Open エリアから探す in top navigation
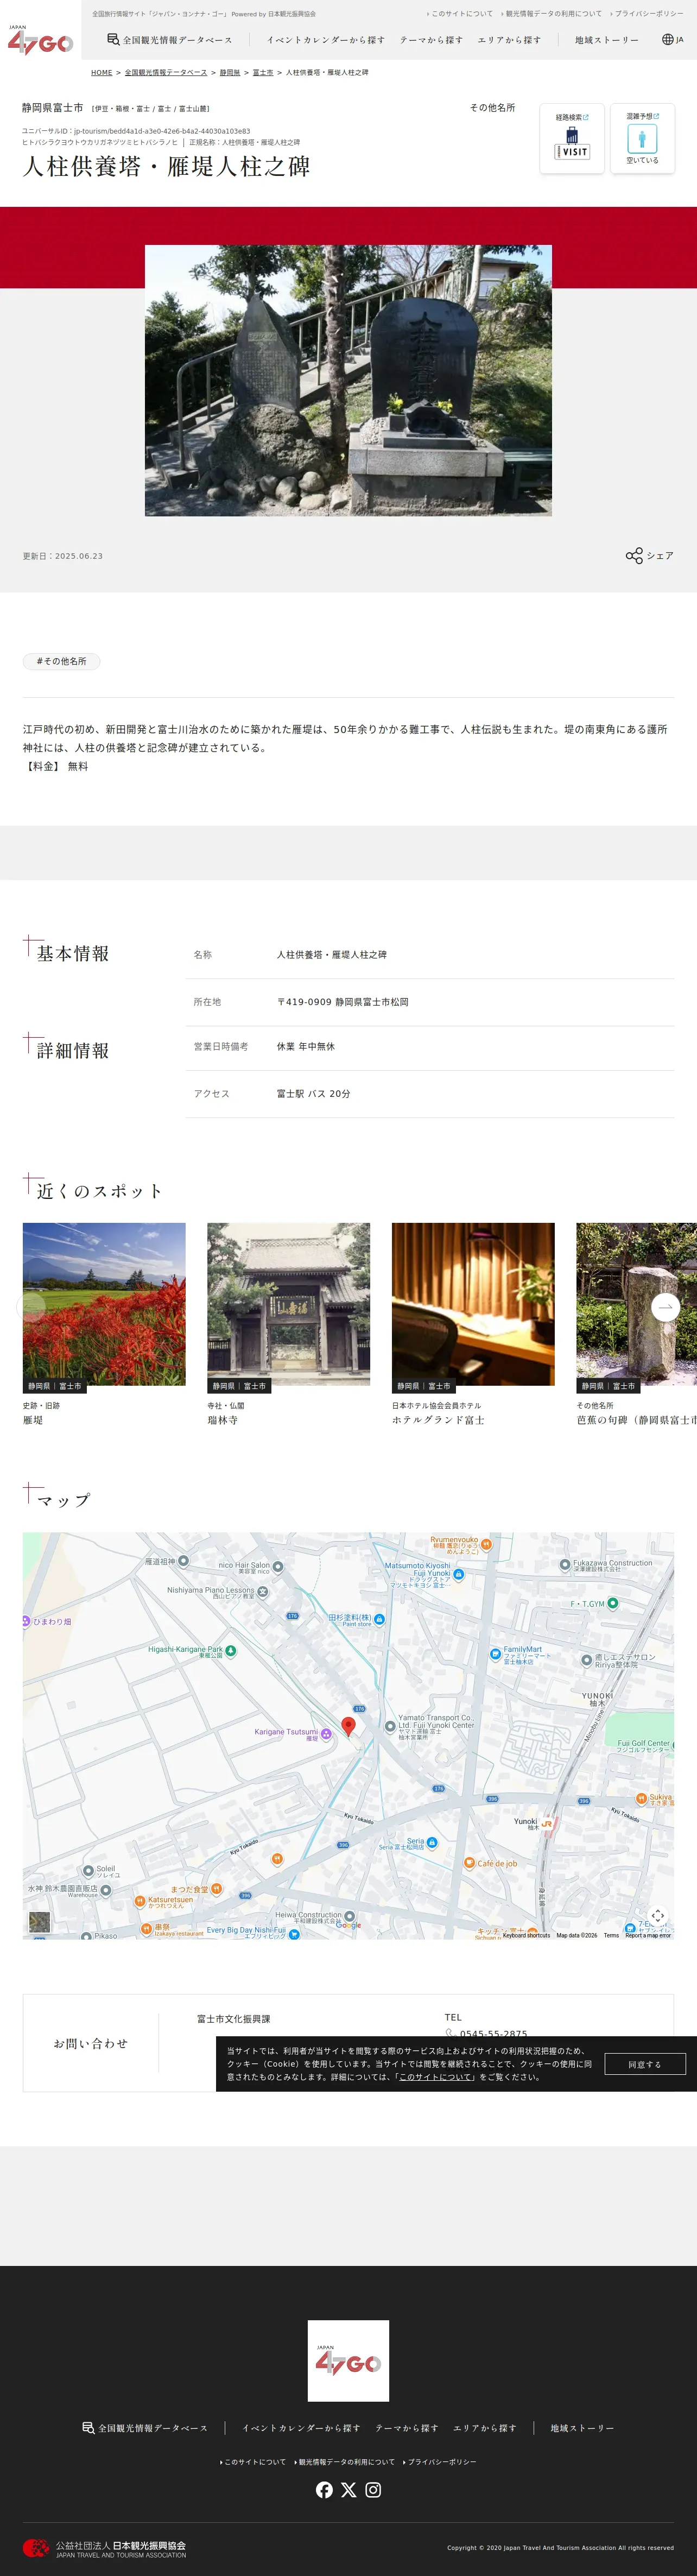This screenshot has height=2576, width=697. tap(509, 40)
